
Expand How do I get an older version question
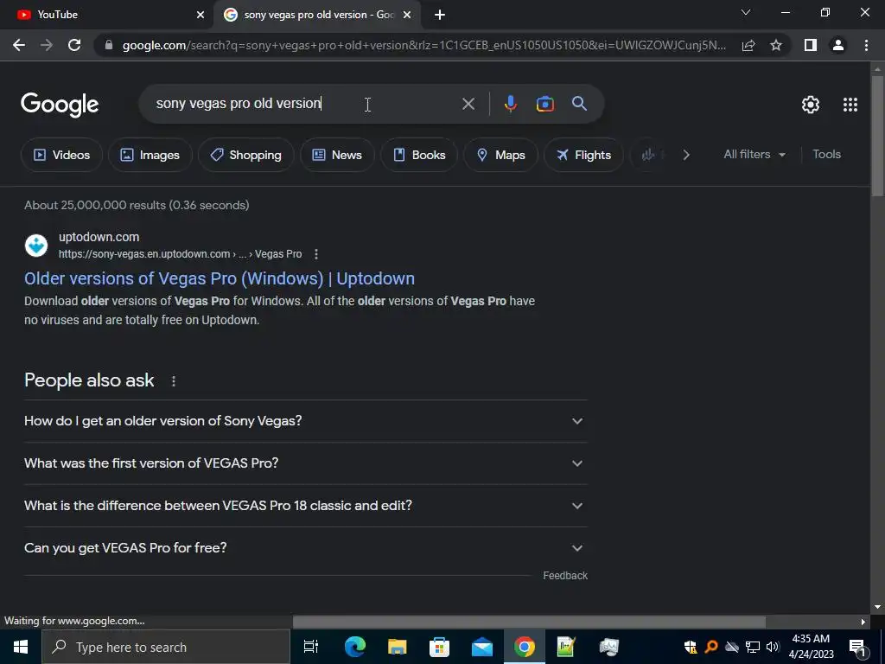coord(306,421)
